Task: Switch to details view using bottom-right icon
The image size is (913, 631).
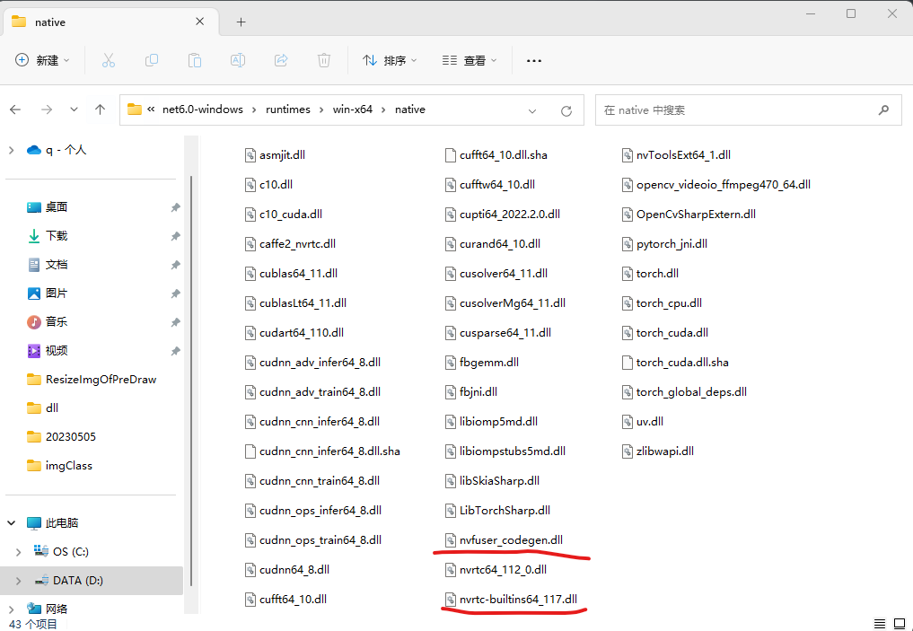Action: 879,623
